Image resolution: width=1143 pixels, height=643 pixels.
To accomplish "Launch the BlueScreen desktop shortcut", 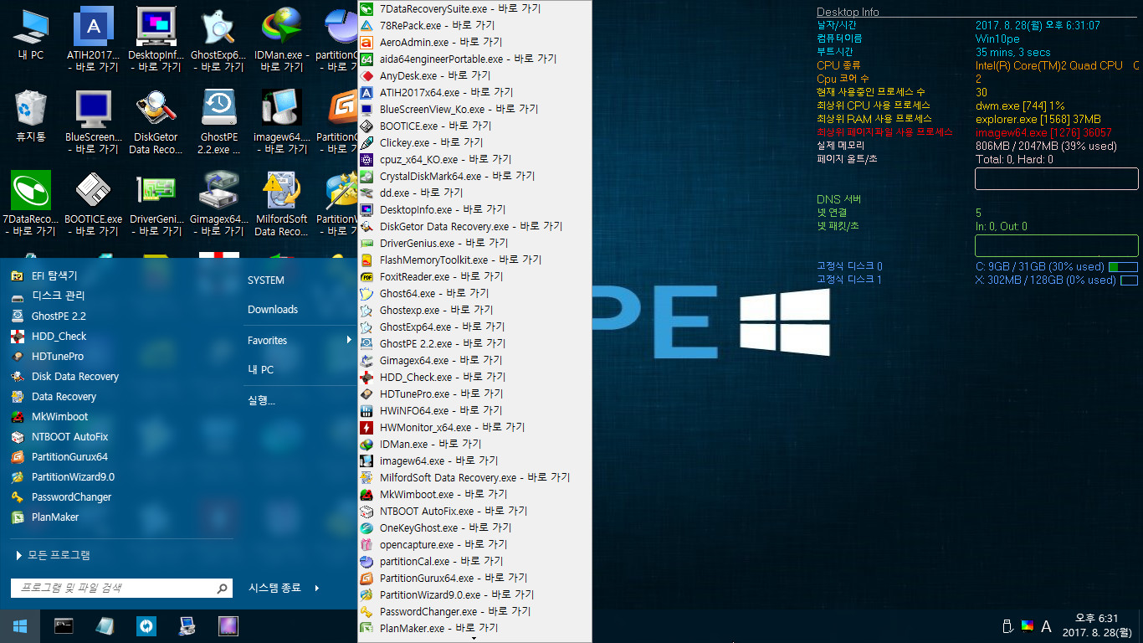I will point(93,121).
